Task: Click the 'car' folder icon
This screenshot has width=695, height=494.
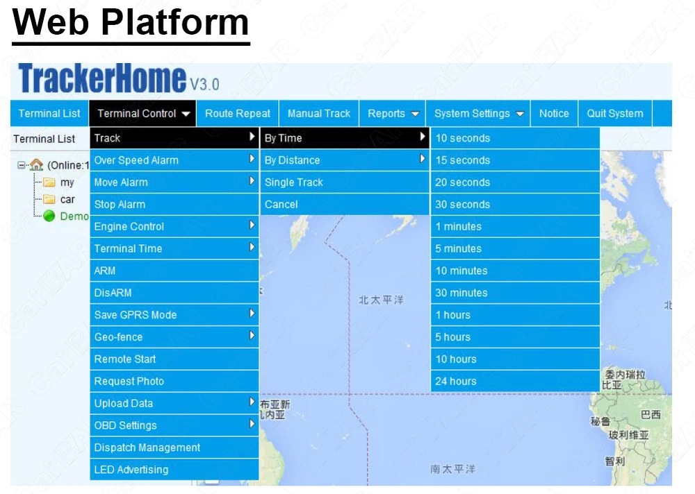Action: pos(49,199)
